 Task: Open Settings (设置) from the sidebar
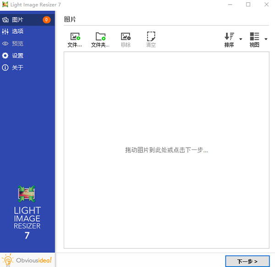18,56
